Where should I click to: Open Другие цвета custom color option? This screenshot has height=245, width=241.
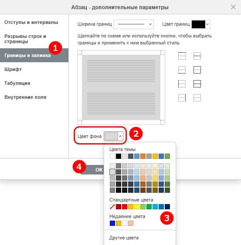point(124,238)
